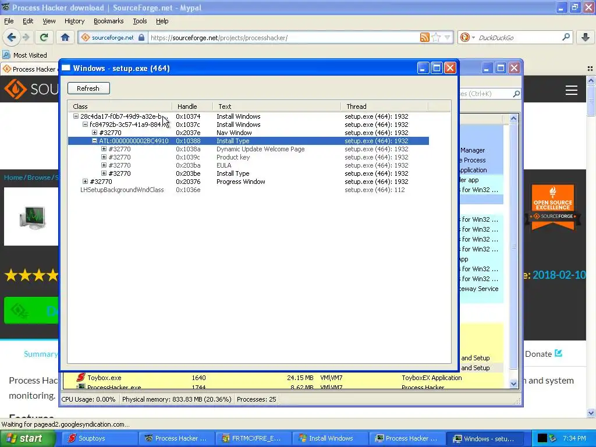The image size is (596, 447).
Task: Click the Refresh button in Windows dialog
Action: coord(88,88)
